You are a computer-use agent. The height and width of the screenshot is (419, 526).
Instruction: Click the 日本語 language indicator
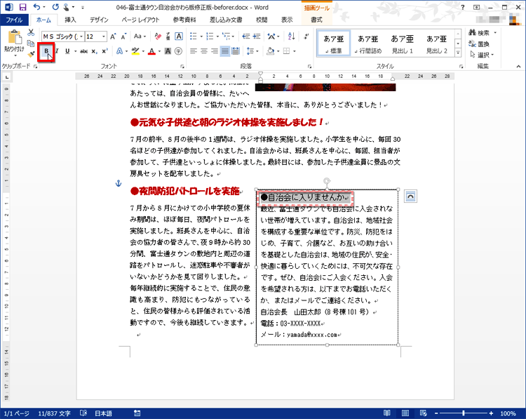point(103,413)
